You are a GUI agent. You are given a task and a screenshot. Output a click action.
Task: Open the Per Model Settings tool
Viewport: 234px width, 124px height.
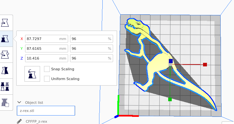[x=5, y=87]
